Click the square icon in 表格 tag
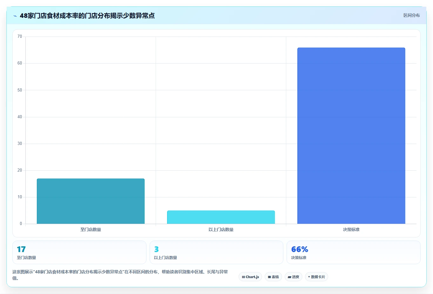433x294 pixels. pos(269,277)
